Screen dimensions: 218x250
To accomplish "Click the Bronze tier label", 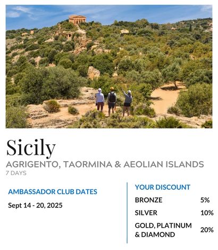I will click(148, 200).
